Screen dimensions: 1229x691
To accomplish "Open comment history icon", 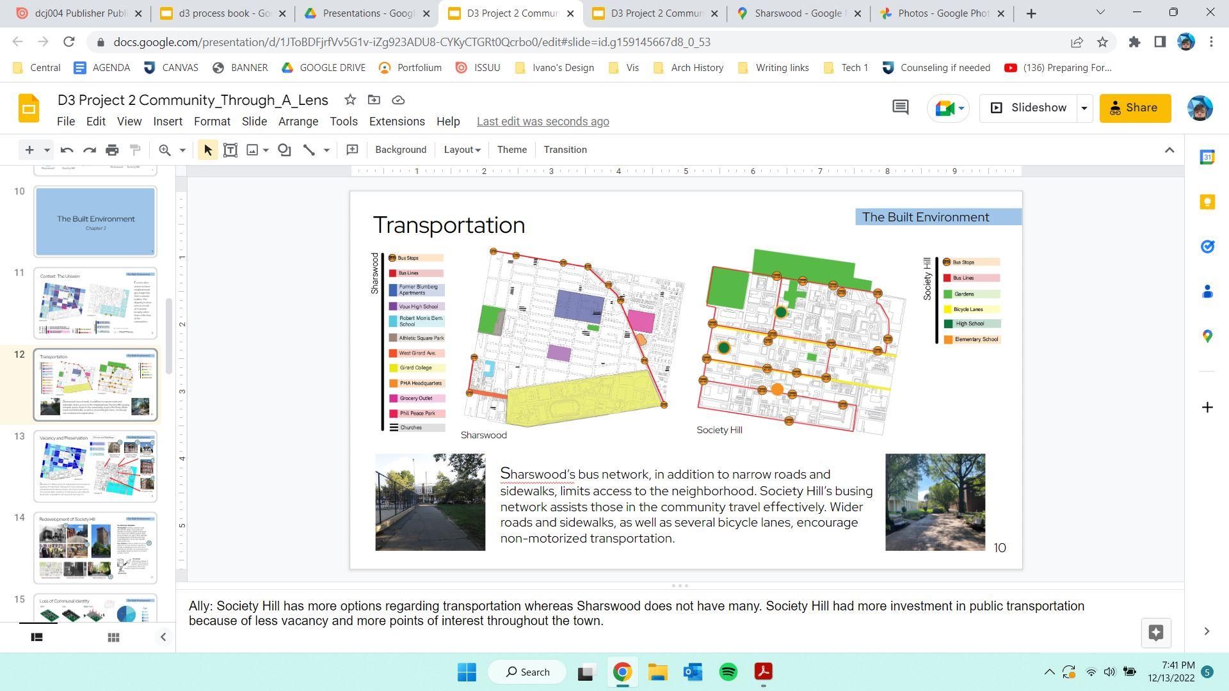I will 900,107.
